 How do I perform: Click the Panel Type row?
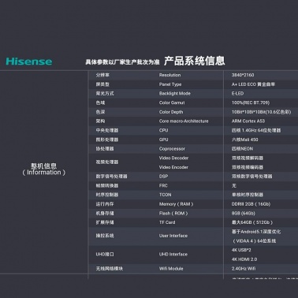(193, 84)
